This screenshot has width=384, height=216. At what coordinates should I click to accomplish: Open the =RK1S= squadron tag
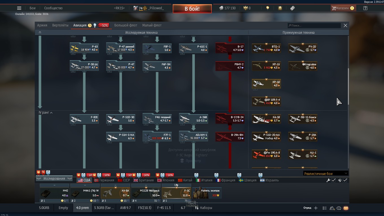click(119, 8)
